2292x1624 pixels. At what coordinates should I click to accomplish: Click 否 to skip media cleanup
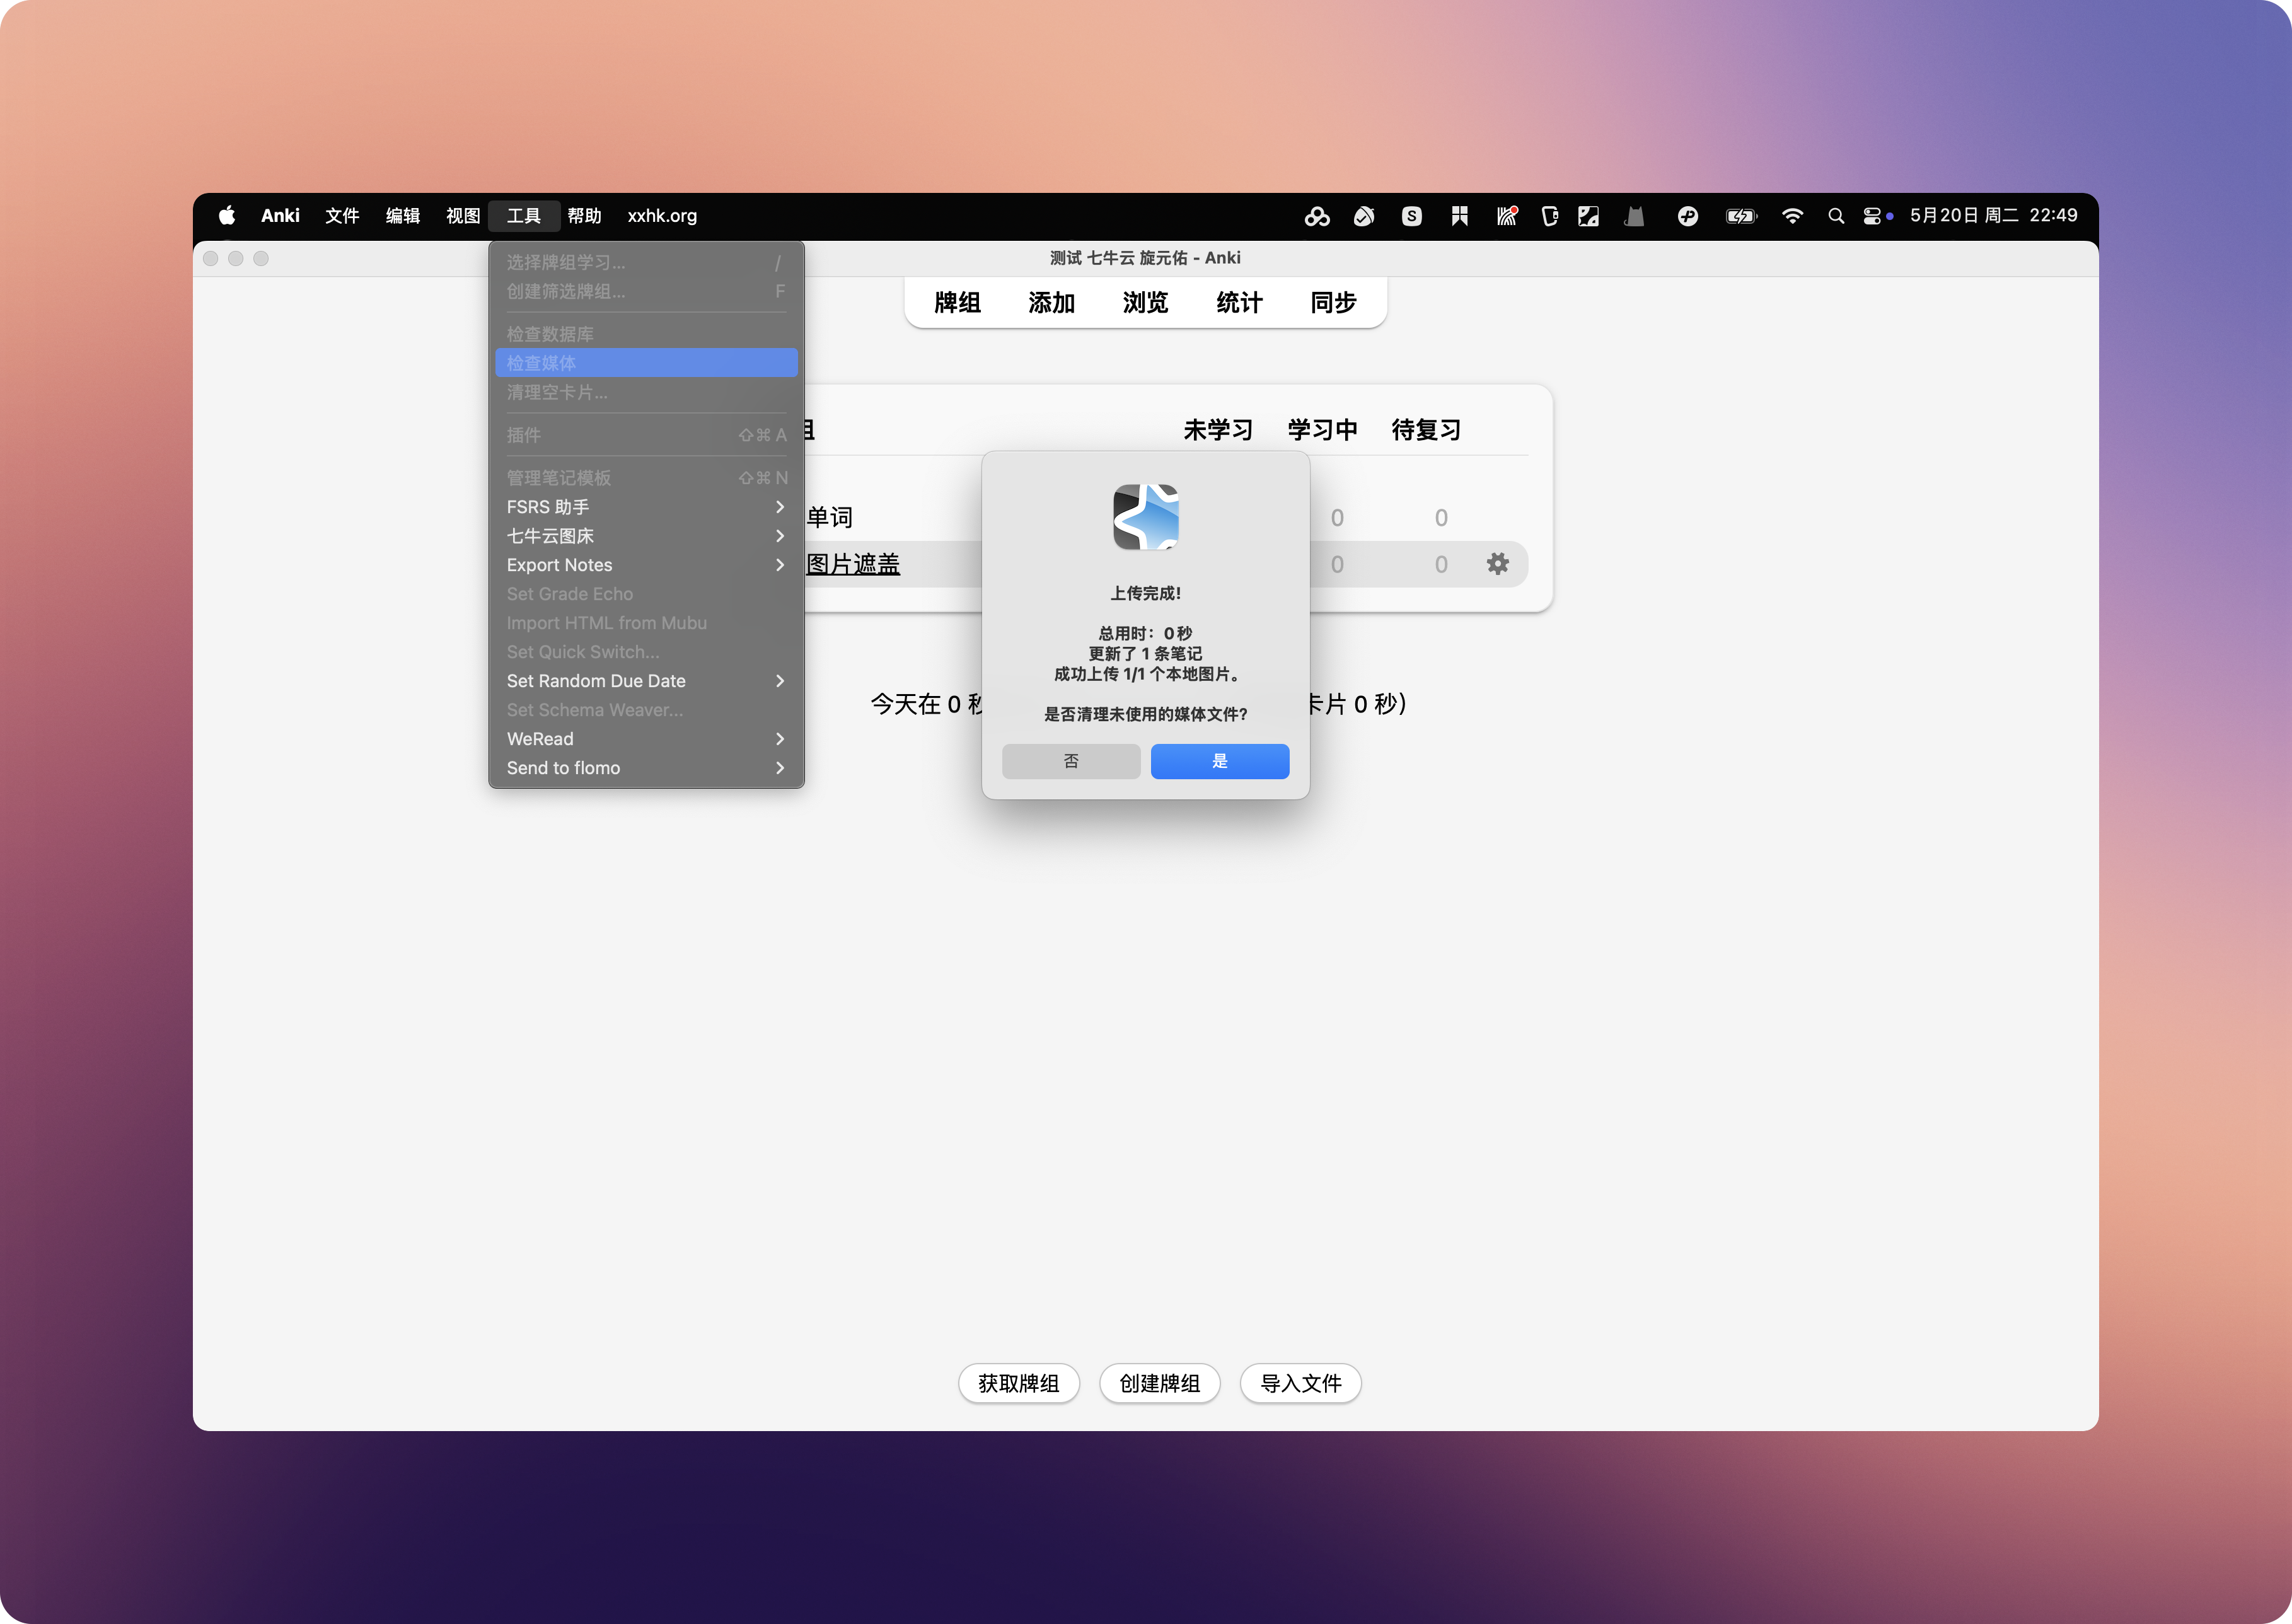tap(1071, 761)
